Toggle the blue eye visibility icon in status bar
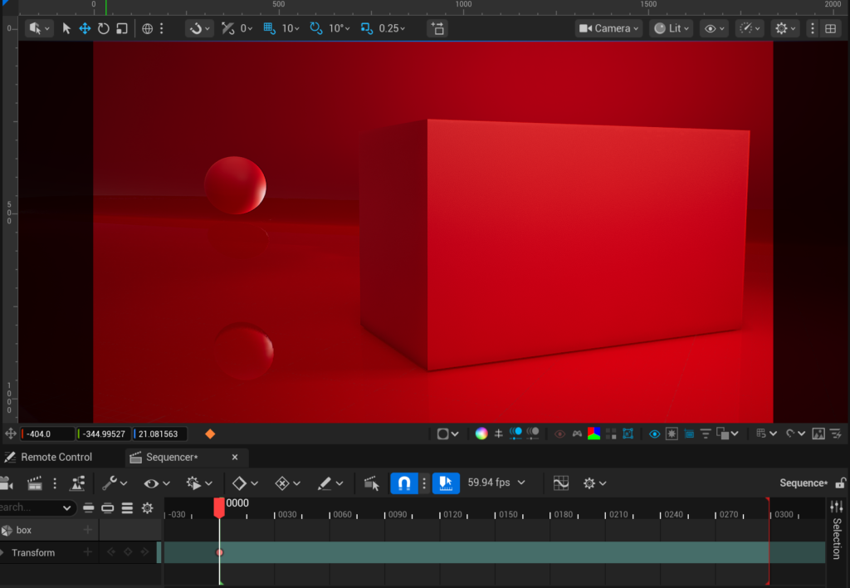Viewport: 850px width, 588px height. coord(655,434)
